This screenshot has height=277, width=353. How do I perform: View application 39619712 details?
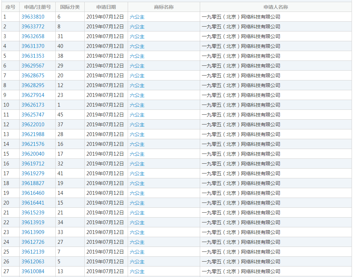(x=33, y=164)
